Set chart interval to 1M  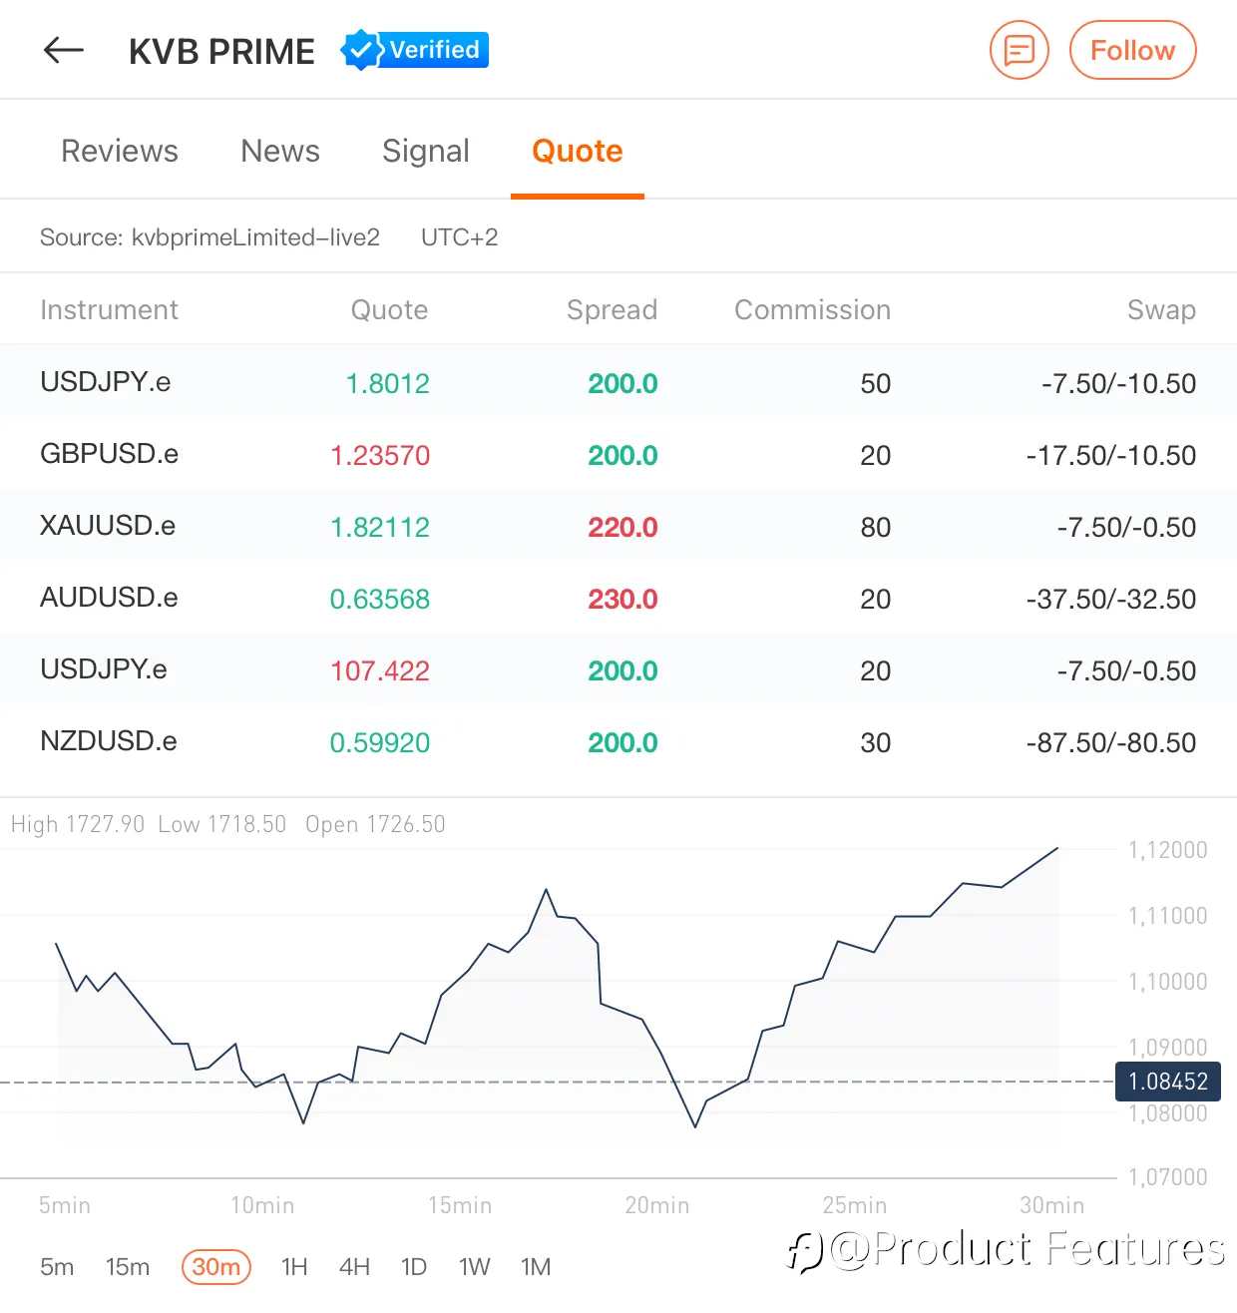click(x=536, y=1267)
